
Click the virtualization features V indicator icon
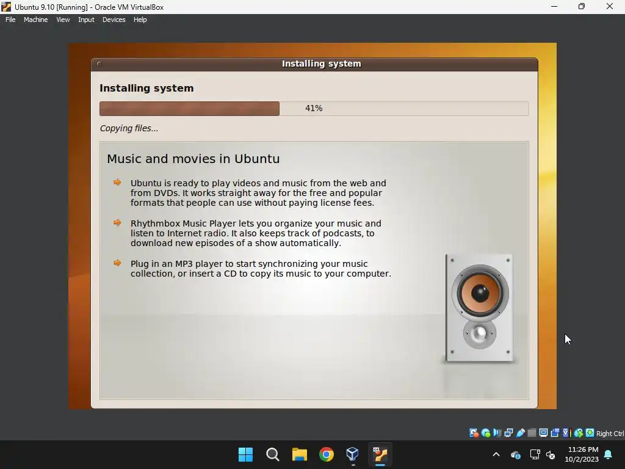pos(566,433)
